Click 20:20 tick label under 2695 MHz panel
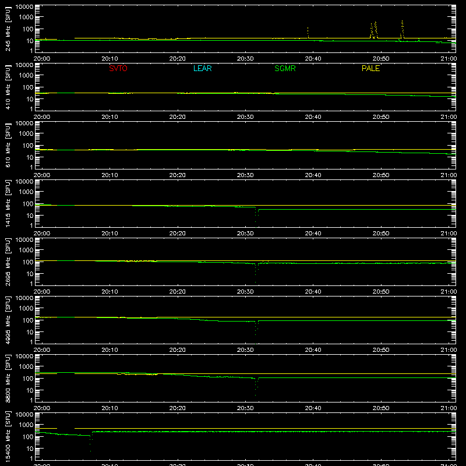This screenshot has height=466, width=466. 178,292
